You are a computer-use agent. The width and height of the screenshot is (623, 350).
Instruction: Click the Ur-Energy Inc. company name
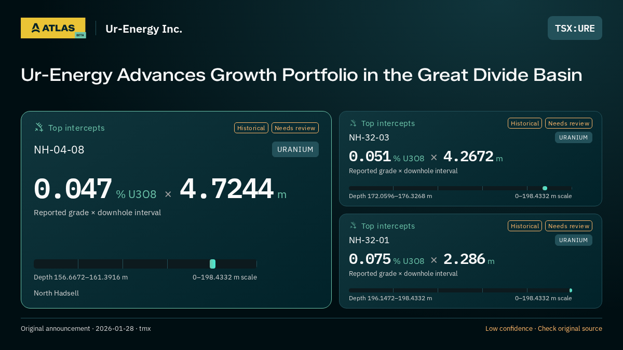144,29
